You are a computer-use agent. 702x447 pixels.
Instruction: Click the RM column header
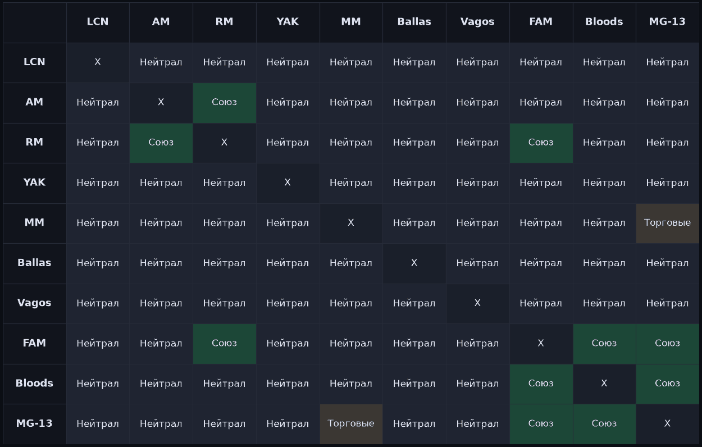point(224,22)
